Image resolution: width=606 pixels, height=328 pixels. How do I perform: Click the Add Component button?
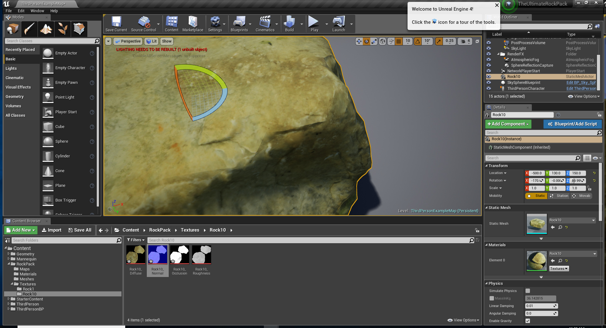(x=508, y=124)
